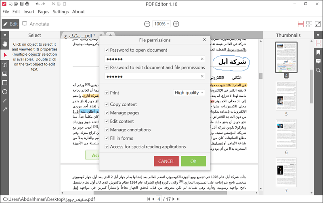This screenshot has height=203, width=323.
Task: Uncheck Manage annotations permission
Action: 107,130
